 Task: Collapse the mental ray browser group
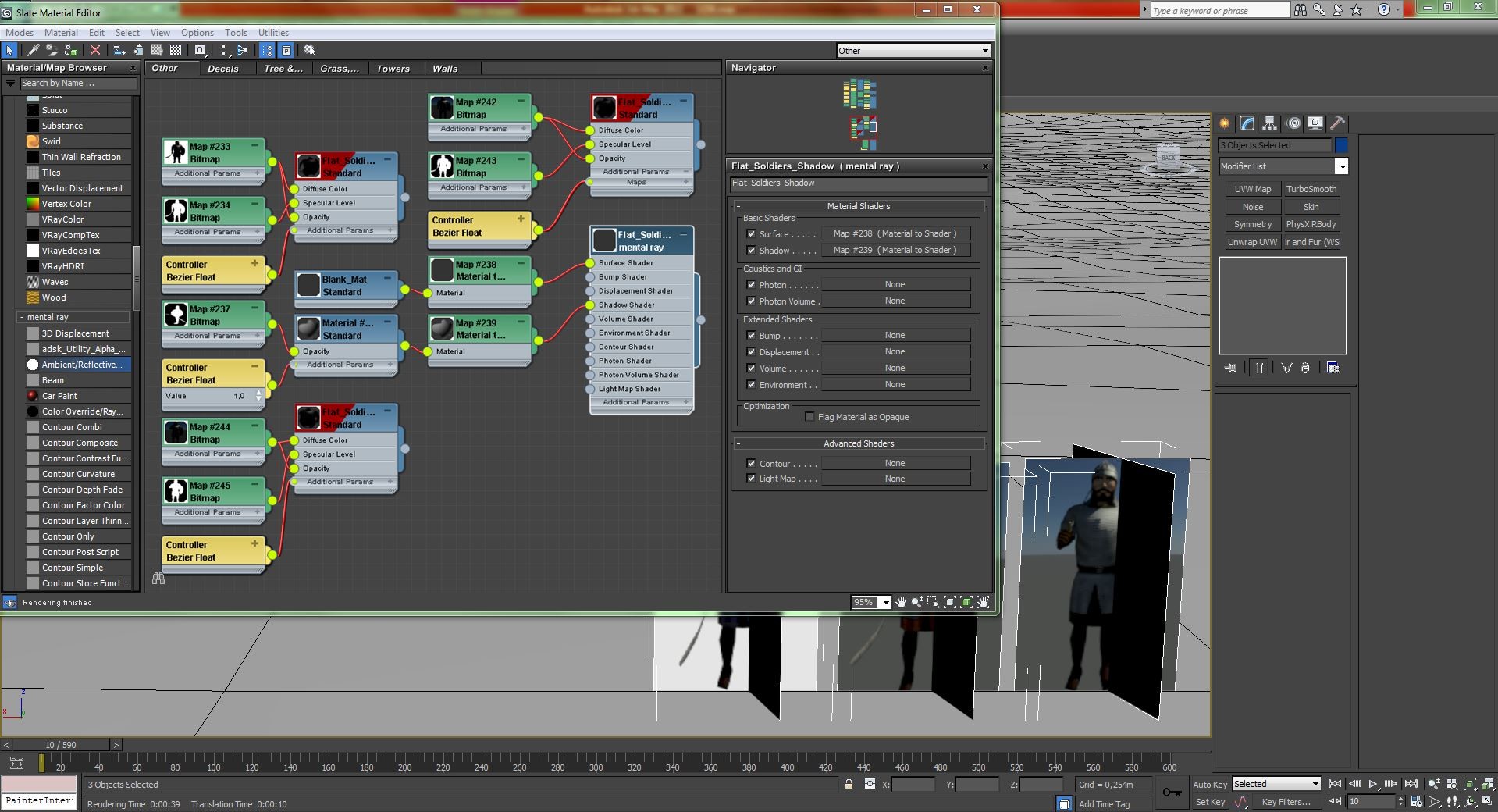tap(21, 317)
